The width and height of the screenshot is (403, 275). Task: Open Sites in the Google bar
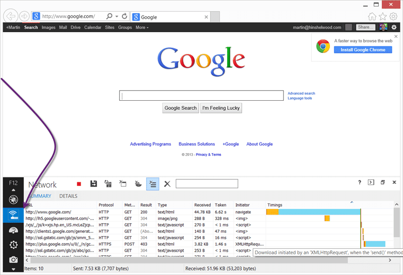click(109, 27)
